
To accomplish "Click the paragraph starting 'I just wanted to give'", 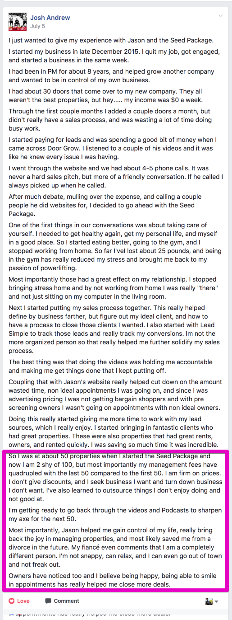I will pyautogui.click(x=111, y=41).
